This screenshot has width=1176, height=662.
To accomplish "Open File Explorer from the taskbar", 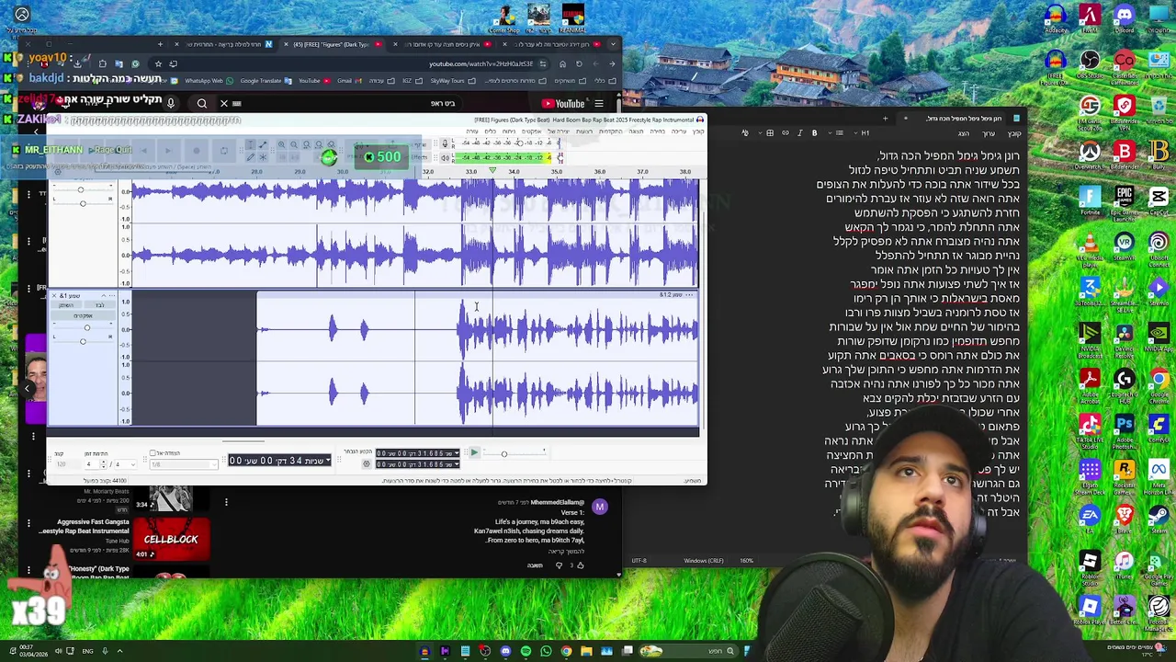I will 586,651.
